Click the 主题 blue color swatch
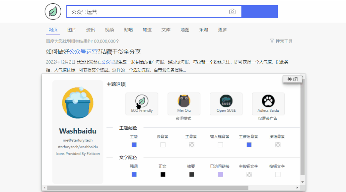346x192 pixels. pos(134,144)
